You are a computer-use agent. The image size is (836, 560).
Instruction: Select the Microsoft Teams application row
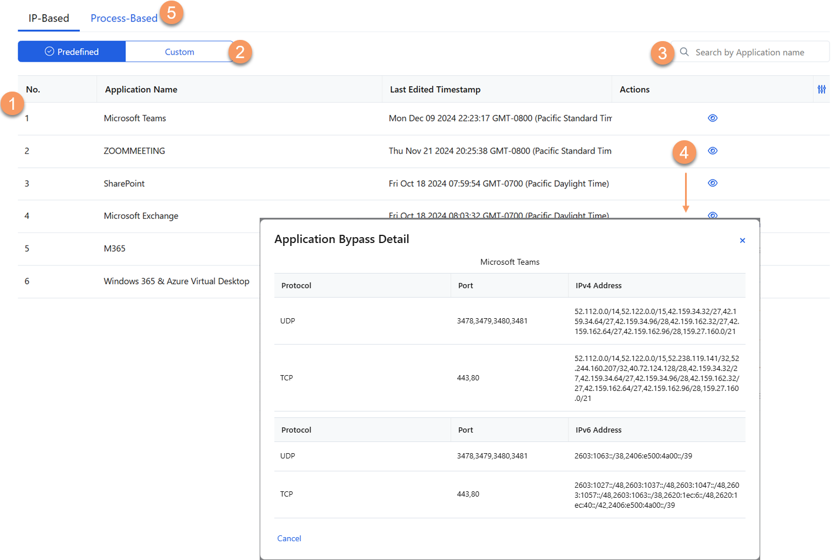point(135,118)
